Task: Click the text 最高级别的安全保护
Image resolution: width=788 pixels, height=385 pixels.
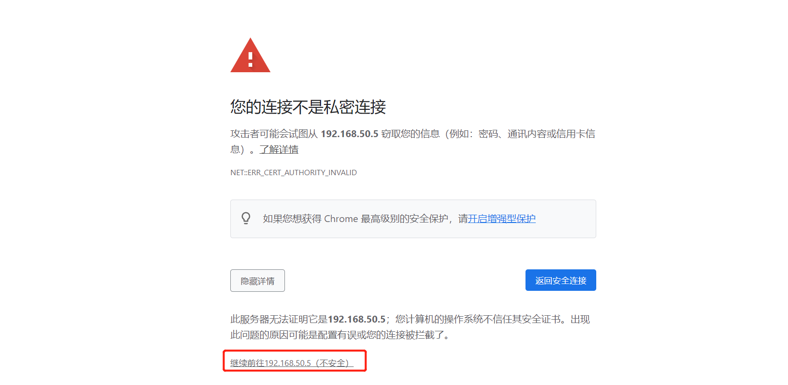Action: pos(404,219)
